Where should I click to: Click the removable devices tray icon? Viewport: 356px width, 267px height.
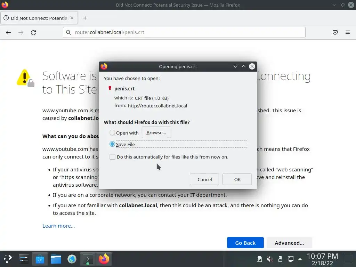(x=280, y=259)
